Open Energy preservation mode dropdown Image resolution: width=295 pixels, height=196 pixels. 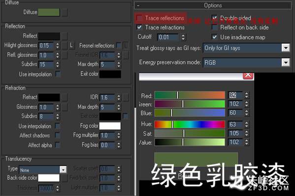point(246,62)
